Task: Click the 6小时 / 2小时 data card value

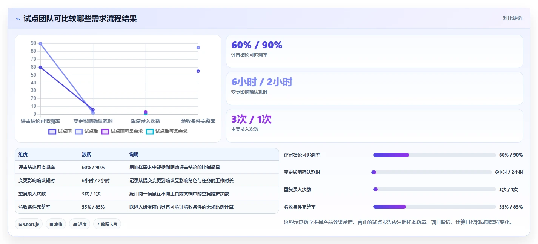Action: click(x=262, y=82)
